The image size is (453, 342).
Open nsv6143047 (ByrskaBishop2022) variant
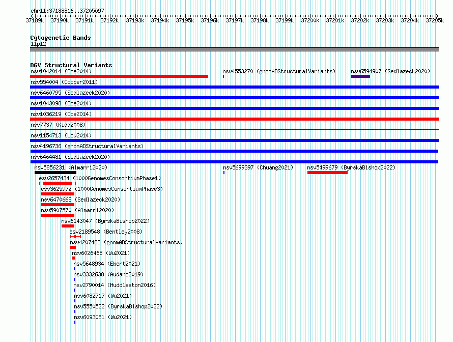[x=105, y=221]
